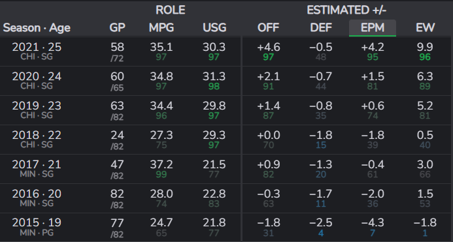Click the 31.3 USG value for 2020
The height and width of the screenshot is (242, 453).
pos(214,76)
